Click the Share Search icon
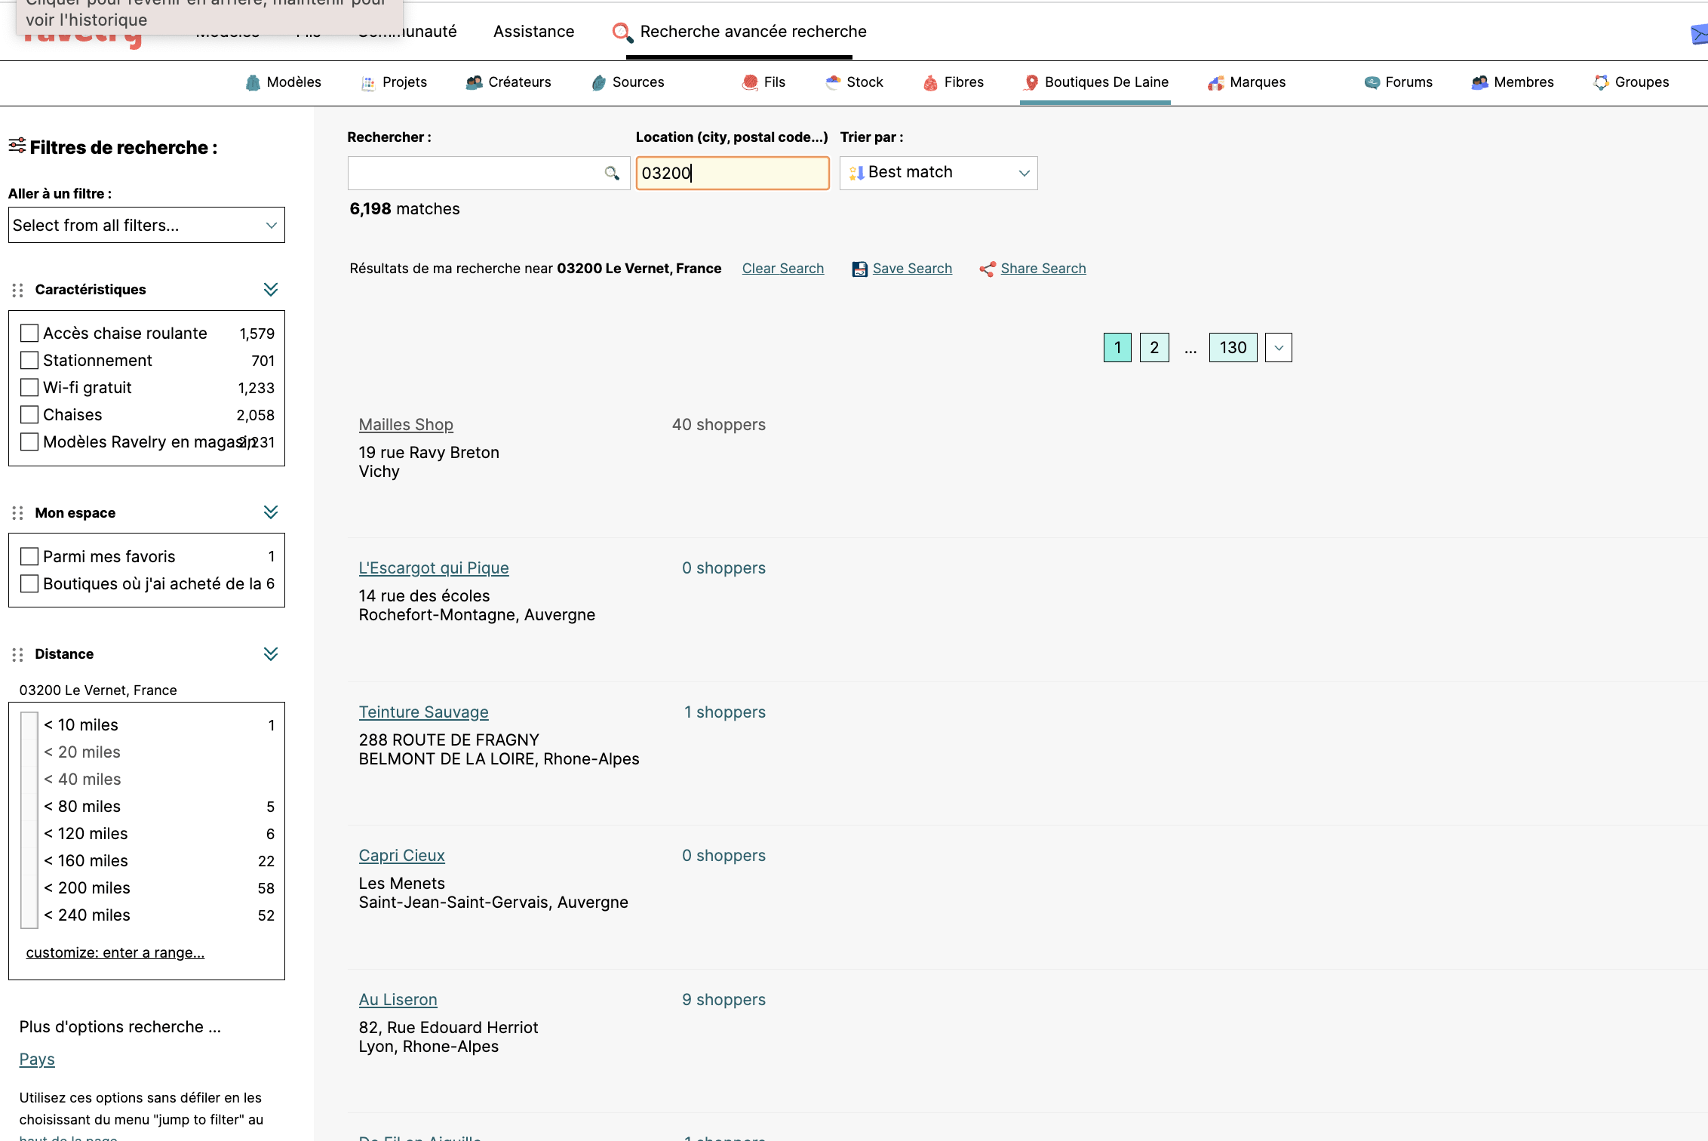This screenshot has height=1141, width=1708. (987, 269)
